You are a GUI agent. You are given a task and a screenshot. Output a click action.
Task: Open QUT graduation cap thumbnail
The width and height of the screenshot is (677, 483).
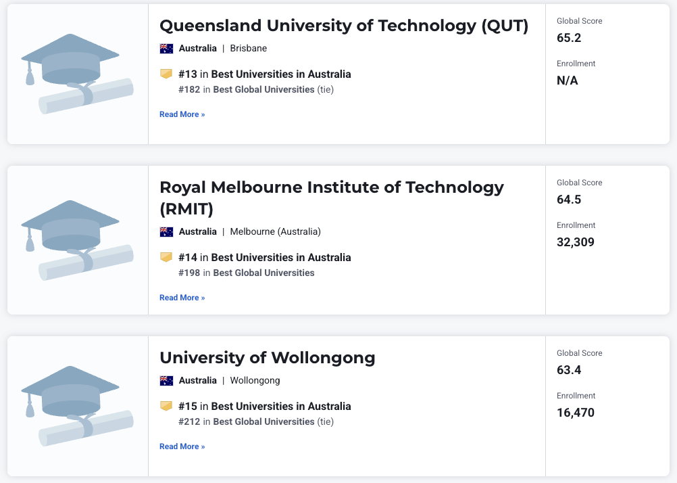[x=77, y=74]
